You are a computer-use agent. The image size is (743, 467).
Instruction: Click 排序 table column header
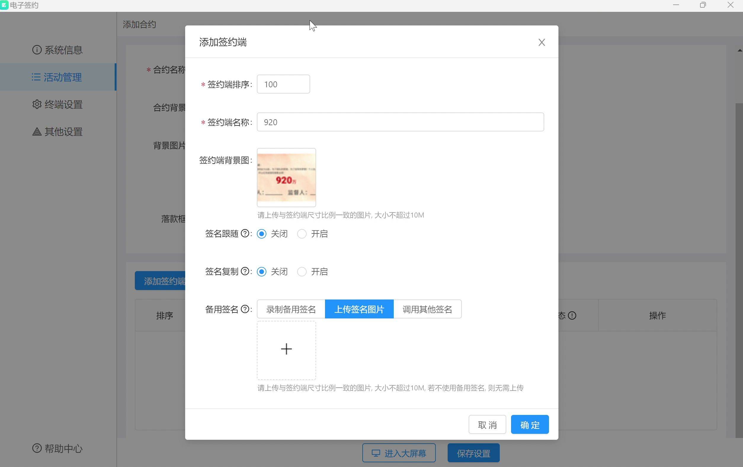(164, 315)
